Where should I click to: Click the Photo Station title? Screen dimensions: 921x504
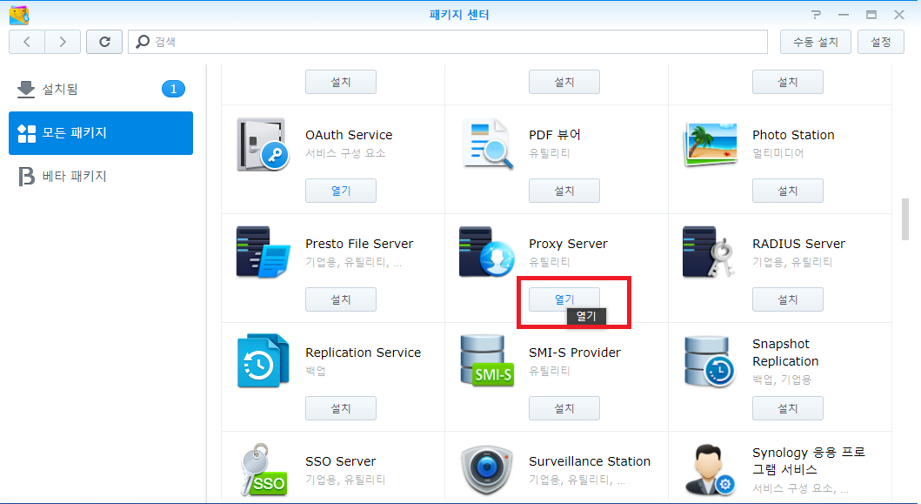click(793, 135)
